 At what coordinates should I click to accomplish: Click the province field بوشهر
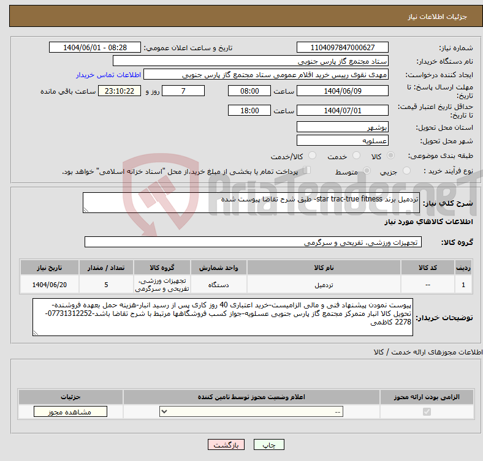[x=343, y=127]
